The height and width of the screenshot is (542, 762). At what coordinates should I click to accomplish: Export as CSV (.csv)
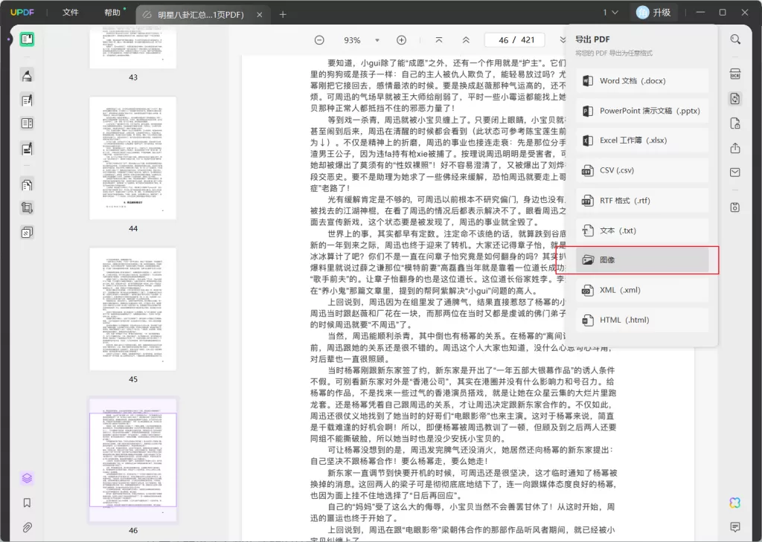642,171
